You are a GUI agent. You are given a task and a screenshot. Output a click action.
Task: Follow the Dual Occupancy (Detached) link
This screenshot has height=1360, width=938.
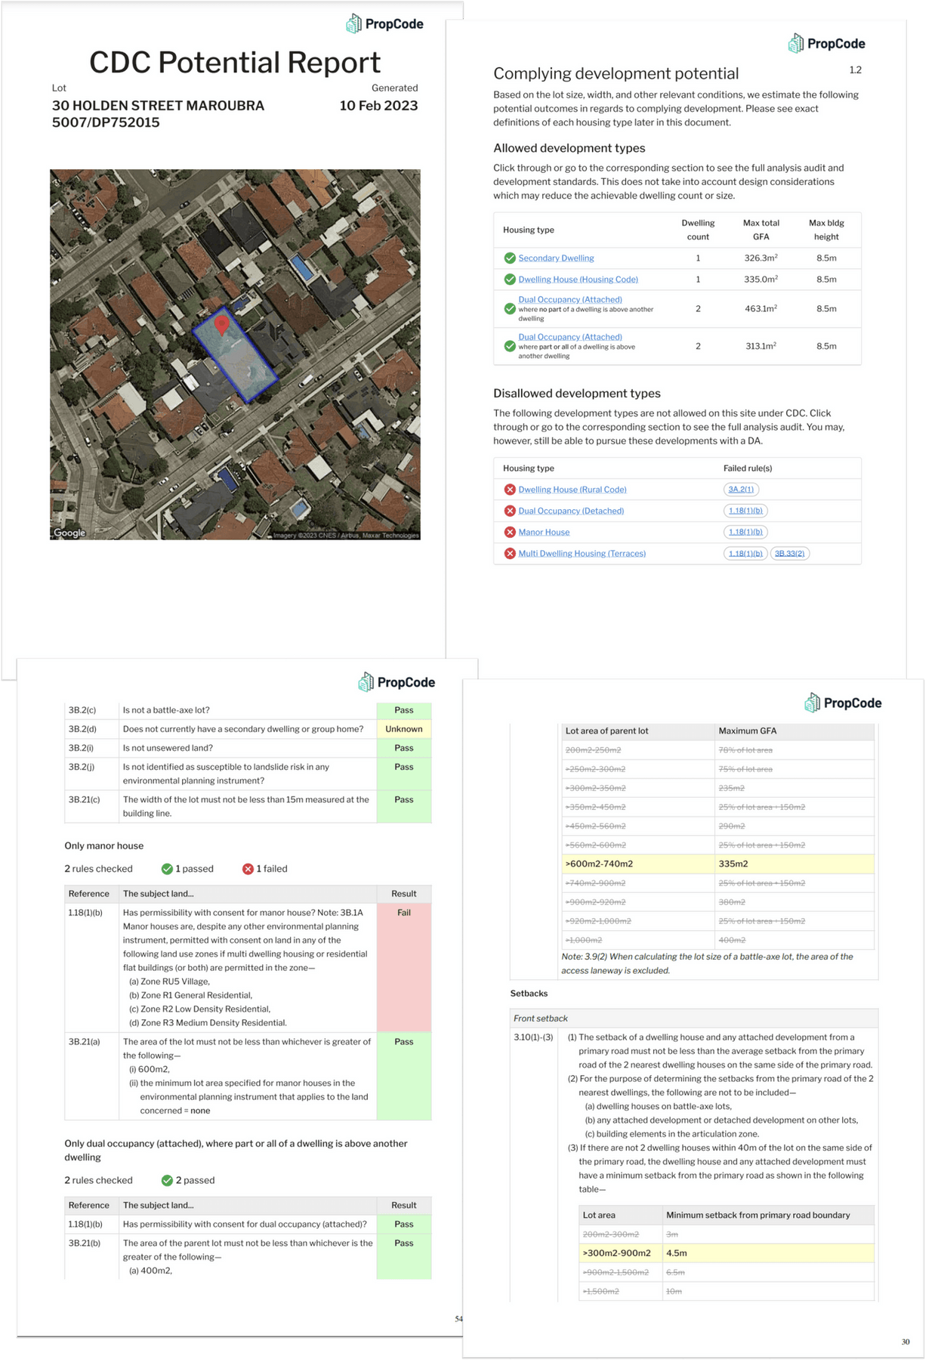pos(571,512)
